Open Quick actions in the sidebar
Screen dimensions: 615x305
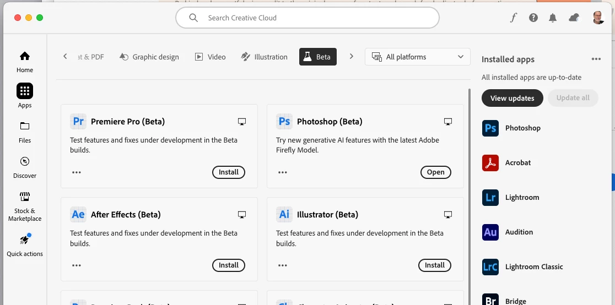click(25, 245)
